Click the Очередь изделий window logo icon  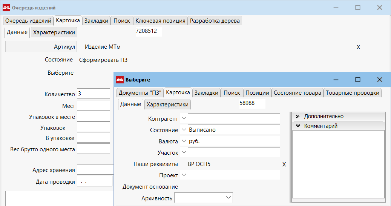point(6,8)
